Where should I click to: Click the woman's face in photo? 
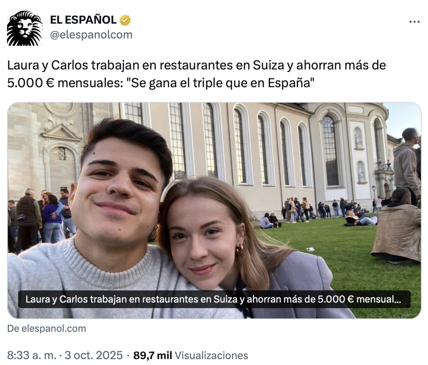pyautogui.click(x=205, y=237)
